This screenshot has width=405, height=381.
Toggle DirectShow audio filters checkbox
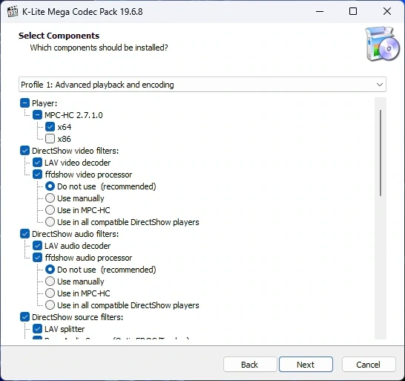click(24, 233)
